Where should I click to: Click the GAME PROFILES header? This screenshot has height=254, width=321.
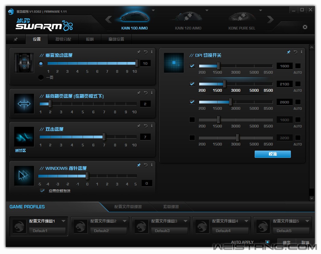(x=27, y=207)
